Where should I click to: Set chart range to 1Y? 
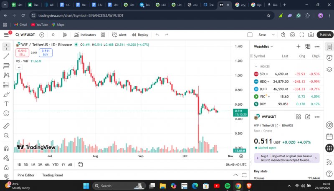(63, 165)
